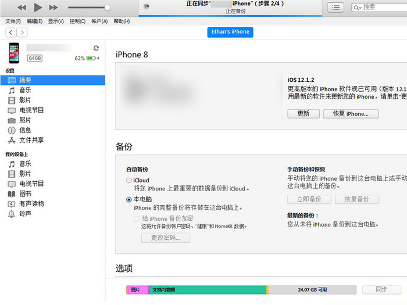The image size is (407, 305).
Task: Click the green 文稿与数据 storage segment
Action: (x=208, y=290)
